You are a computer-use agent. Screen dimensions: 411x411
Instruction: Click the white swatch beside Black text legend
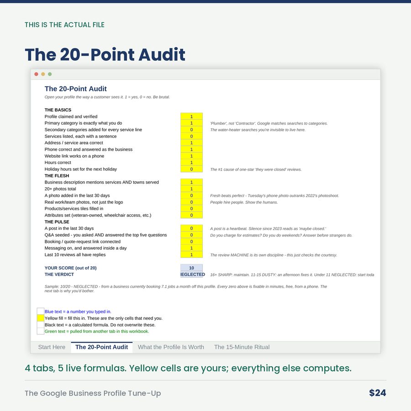pyautogui.click(x=40, y=325)
